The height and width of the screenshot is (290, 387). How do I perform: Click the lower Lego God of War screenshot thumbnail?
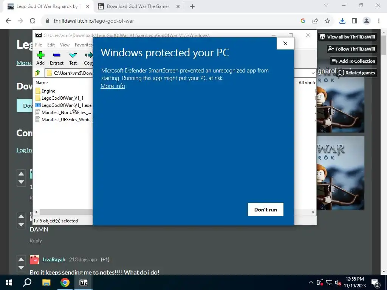coord(341,173)
